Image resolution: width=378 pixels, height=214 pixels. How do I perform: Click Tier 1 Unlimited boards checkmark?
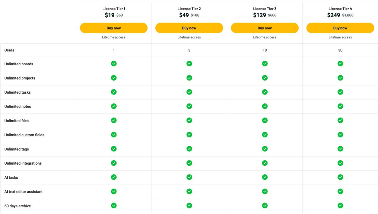click(114, 63)
